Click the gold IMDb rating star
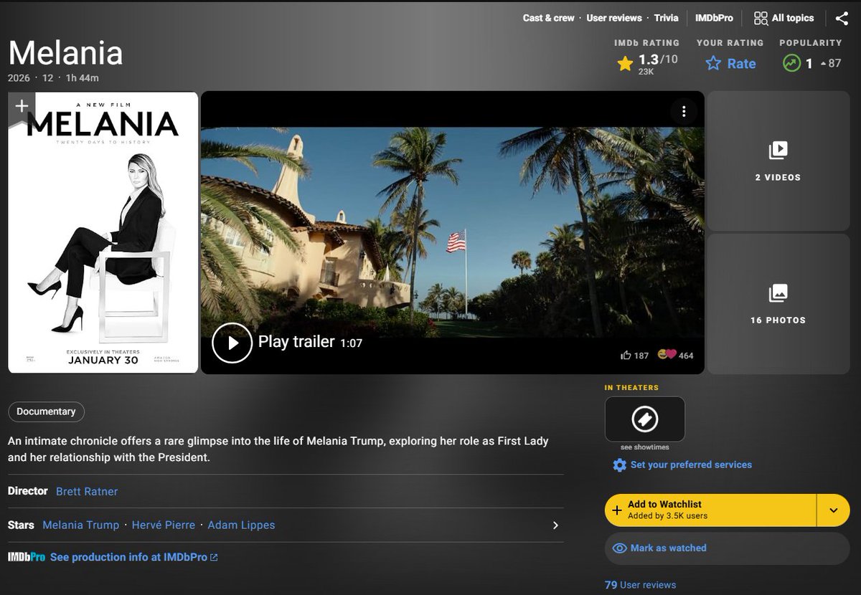The height and width of the screenshot is (595, 861). (x=625, y=64)
